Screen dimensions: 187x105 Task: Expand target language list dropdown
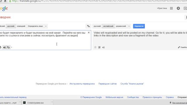[129, 26]
